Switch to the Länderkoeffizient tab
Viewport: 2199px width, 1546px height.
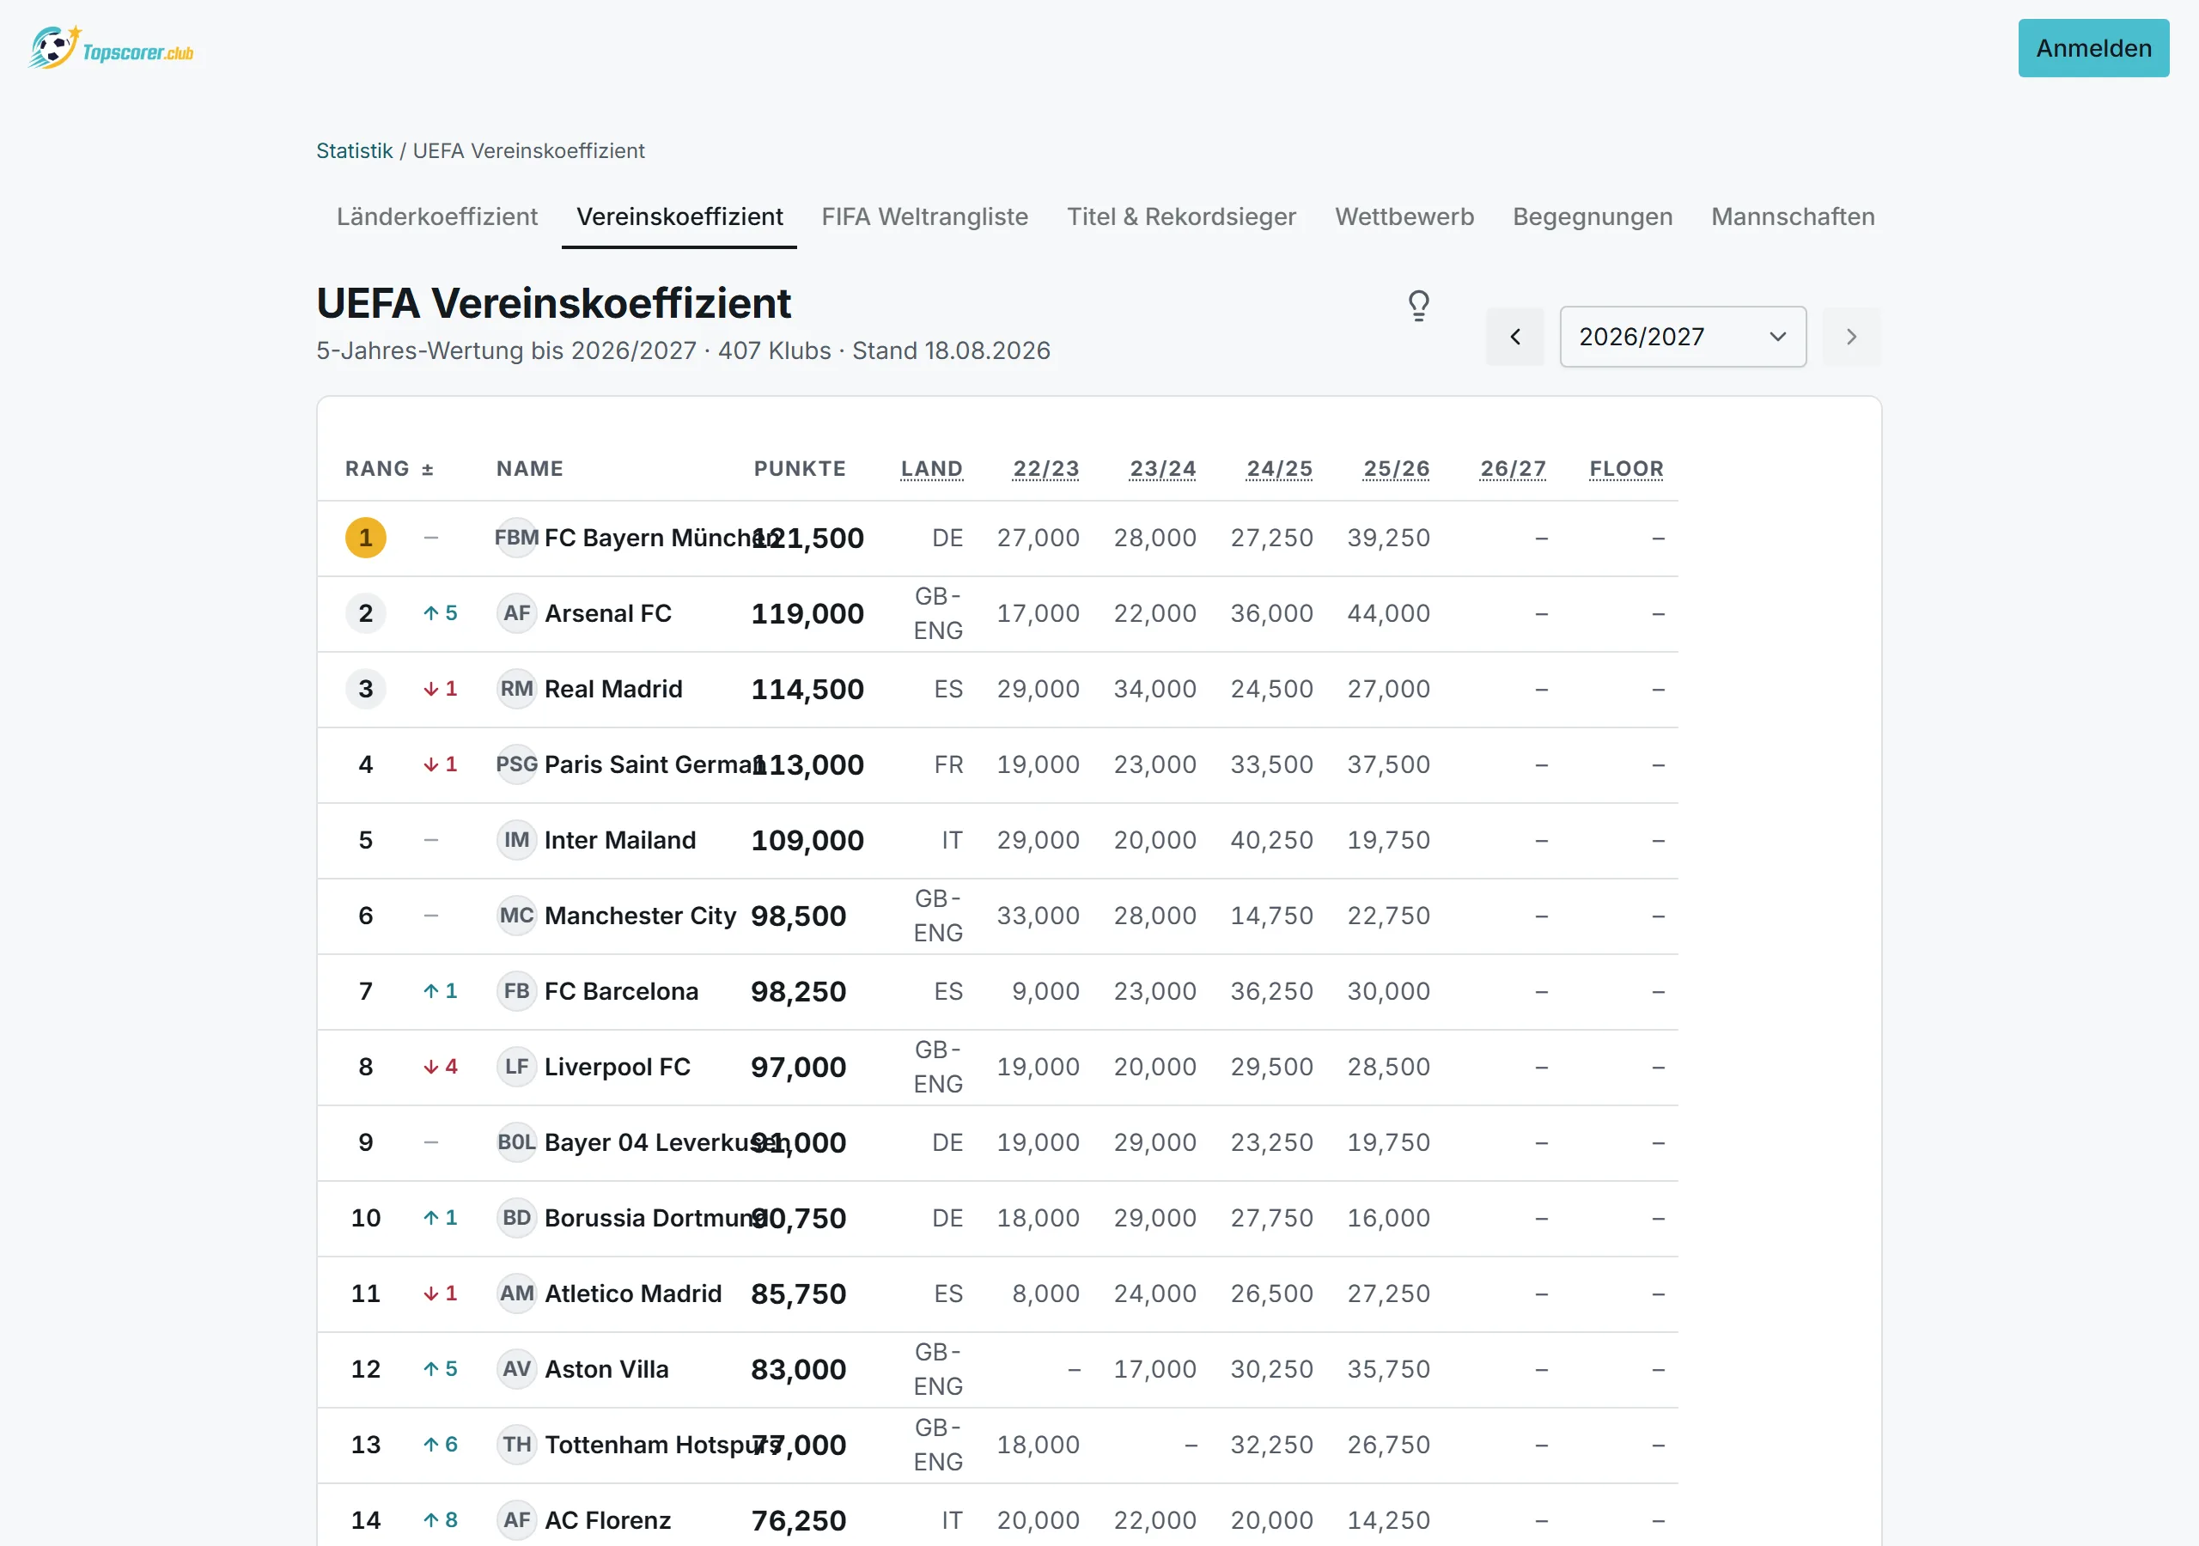(436, 216)
